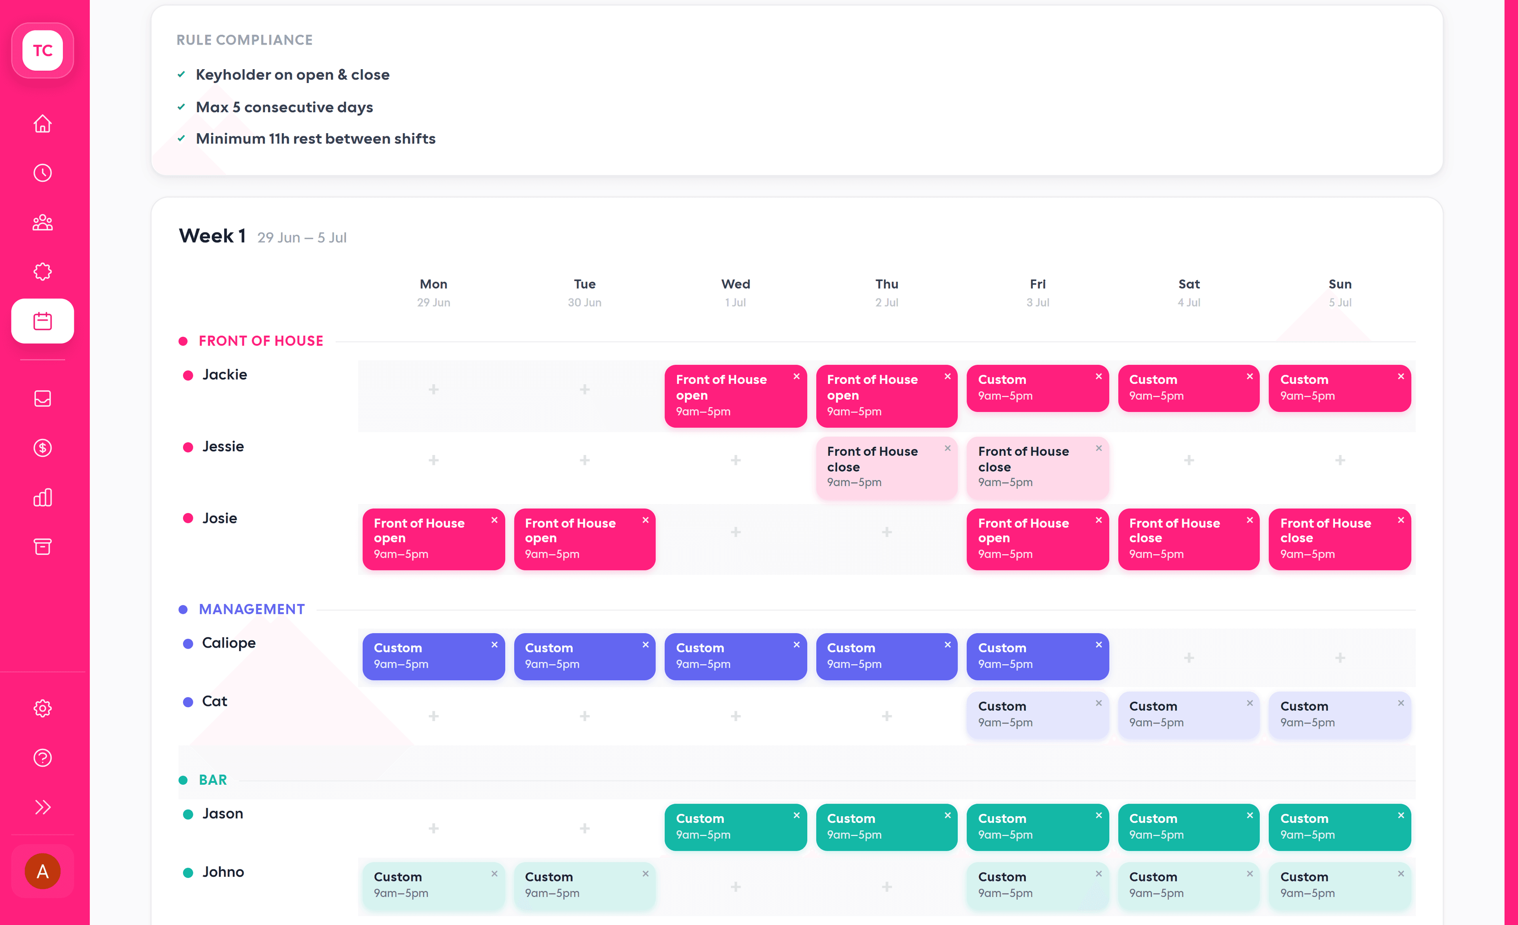Remove Jackie's Thursday Front of House open shift

click(x=948, y=376)
